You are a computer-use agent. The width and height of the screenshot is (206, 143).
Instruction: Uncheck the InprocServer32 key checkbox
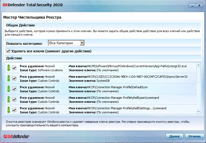click(x=14, y=78)
